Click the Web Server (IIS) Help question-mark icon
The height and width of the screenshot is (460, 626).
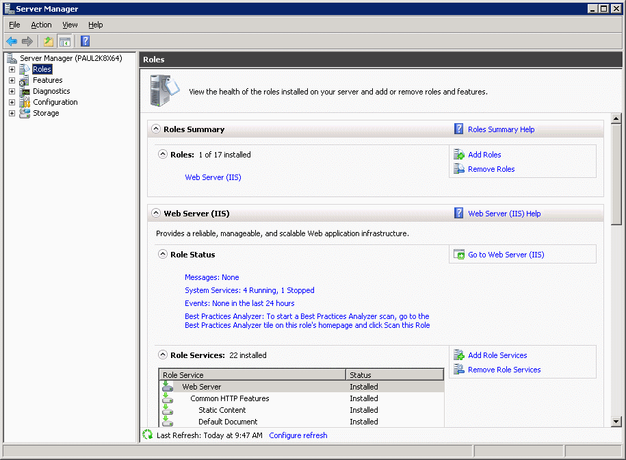tap(458, 214)
